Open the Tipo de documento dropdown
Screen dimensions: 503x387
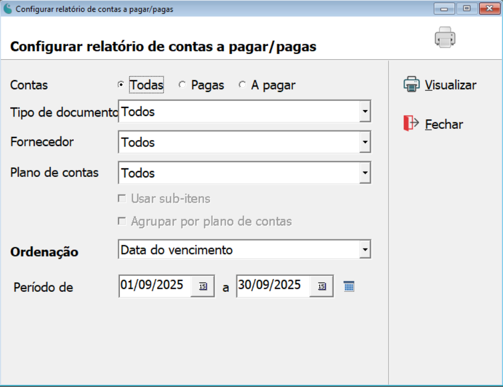[366, 111]
